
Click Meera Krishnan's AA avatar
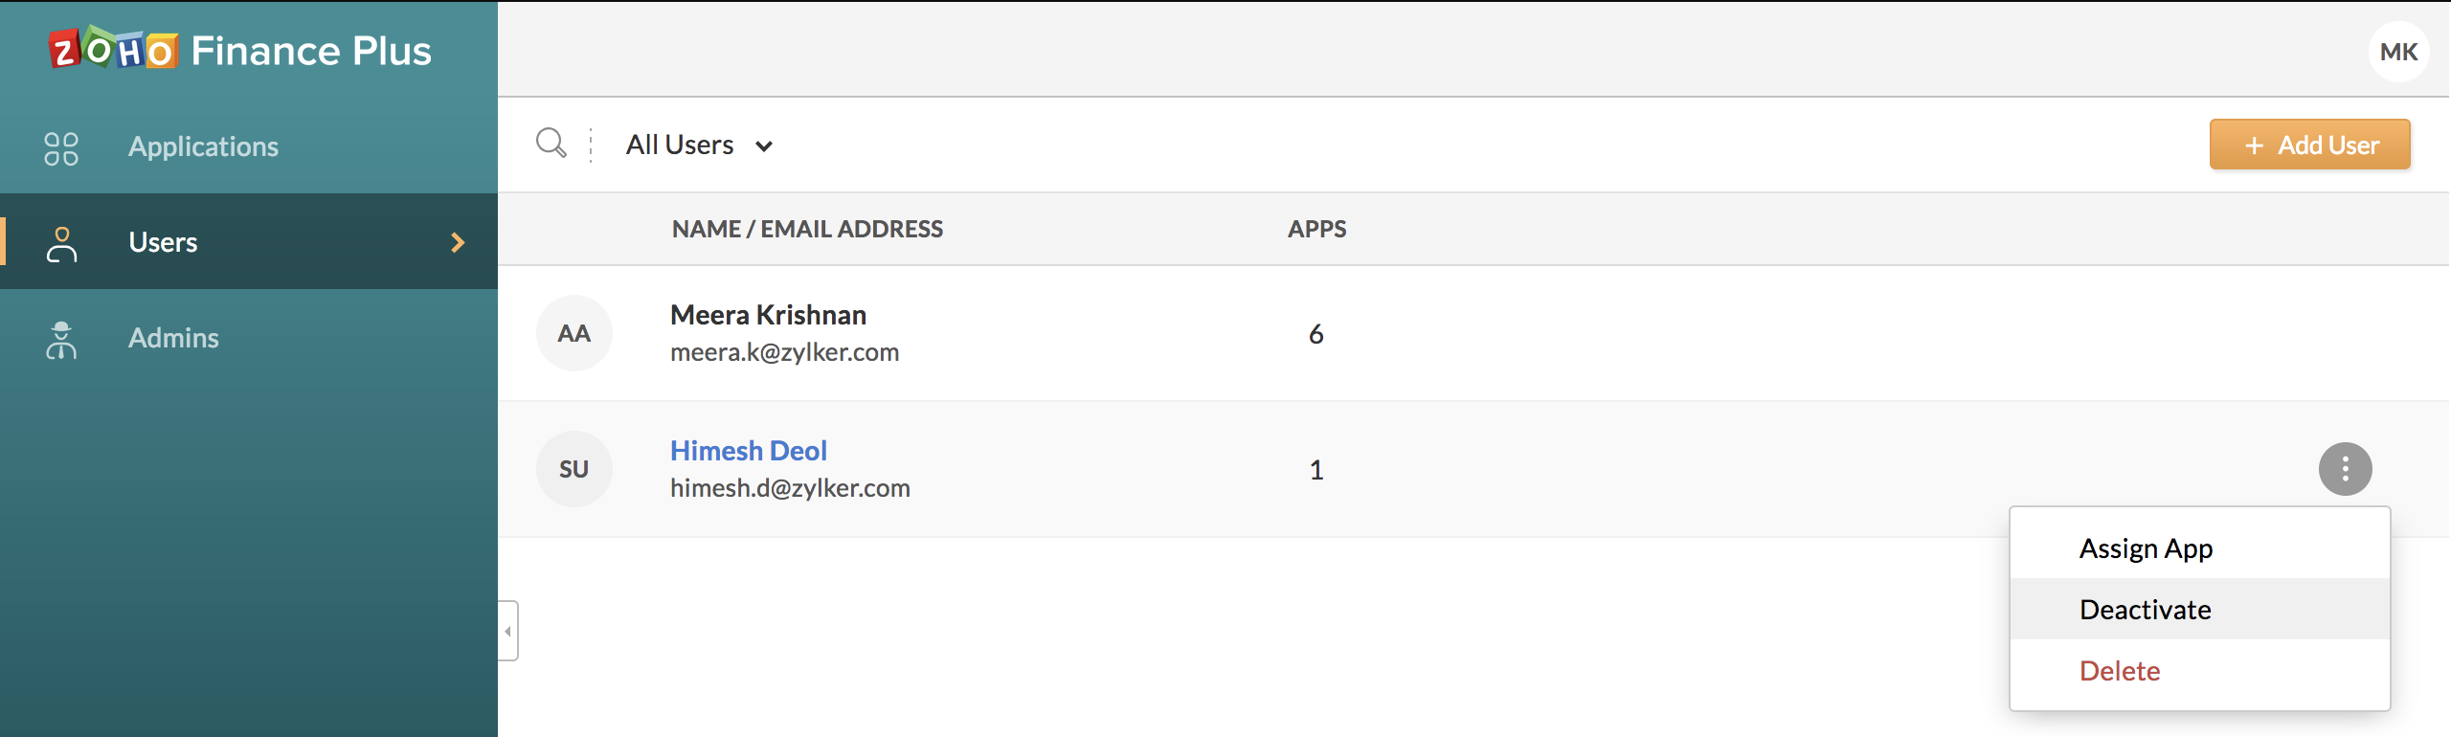click(573, 333)
